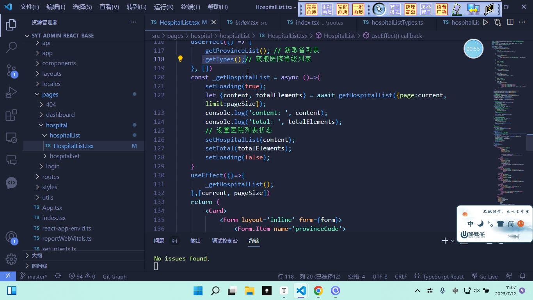
Task: Click the editor vertical scrollbar thumb
Action: tap(529, 142)
